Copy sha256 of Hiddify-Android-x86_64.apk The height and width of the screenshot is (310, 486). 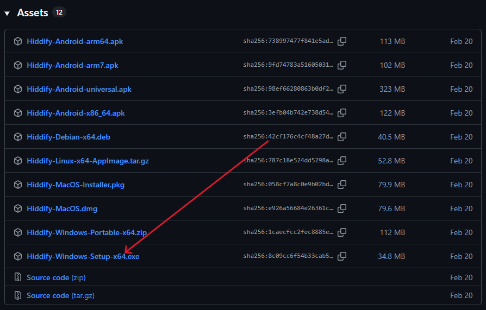342,113
